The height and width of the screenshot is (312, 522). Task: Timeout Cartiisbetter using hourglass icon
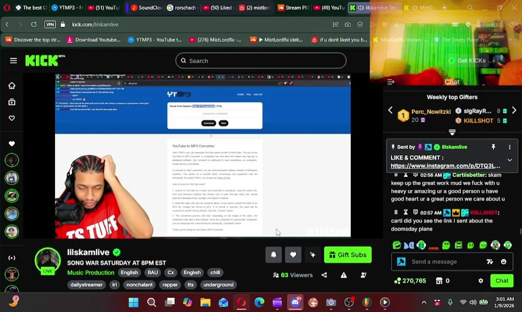click(405, 175)
